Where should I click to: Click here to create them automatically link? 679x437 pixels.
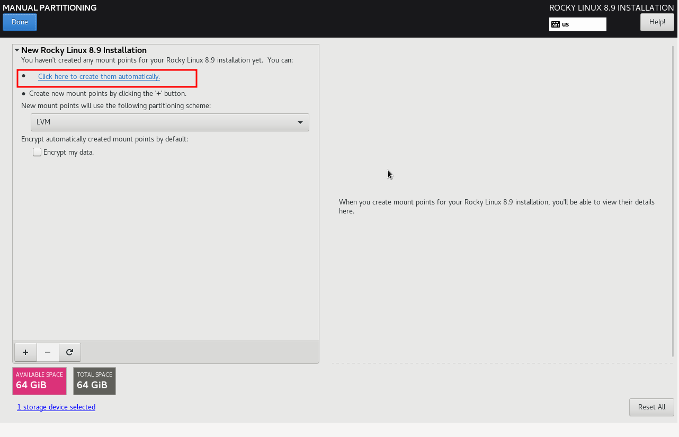[x=99, y=77]
